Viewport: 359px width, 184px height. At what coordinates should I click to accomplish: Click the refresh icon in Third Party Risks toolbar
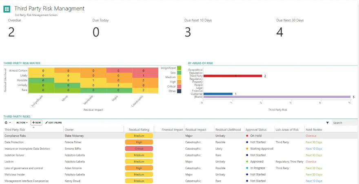click(6, 123)
